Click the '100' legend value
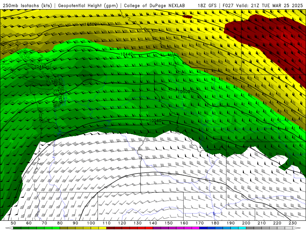 click(x=91, y=223)
